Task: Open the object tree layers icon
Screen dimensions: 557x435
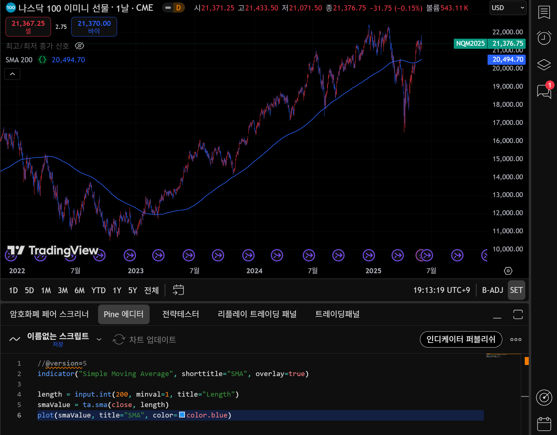Action: (544, 64)
